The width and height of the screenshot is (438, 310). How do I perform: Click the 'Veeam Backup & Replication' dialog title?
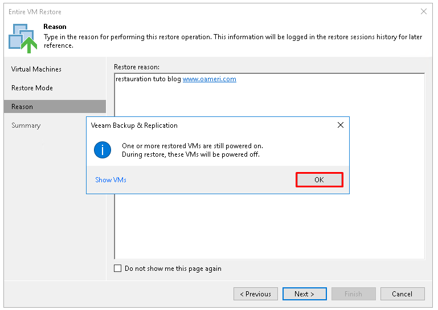[x=134, y=125]
